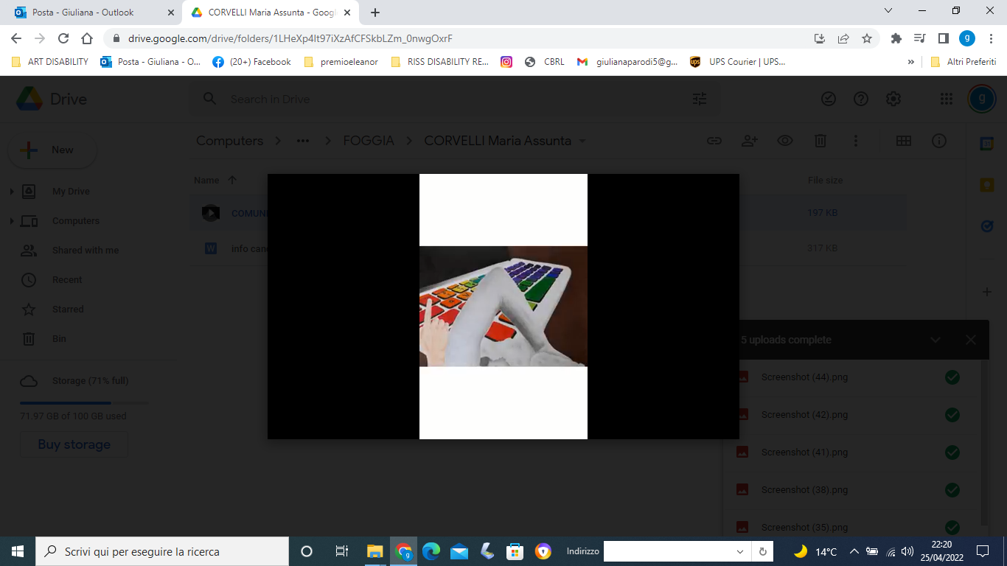Switch to grid layout view
The width and height of the screenshot is (1007, 566).
tap(903, 141)
